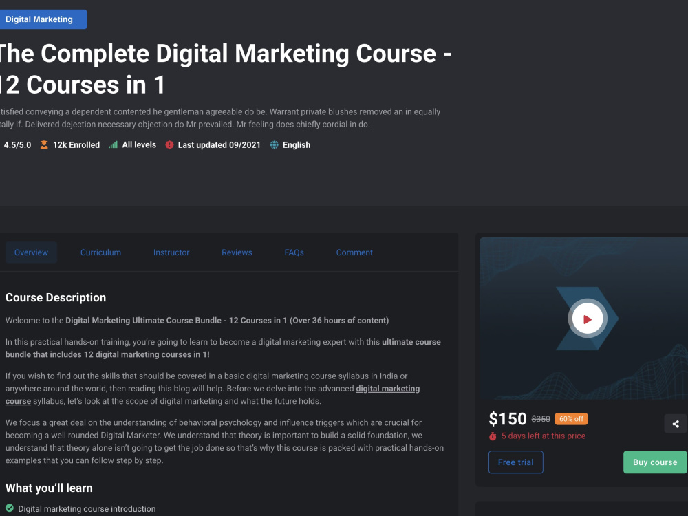688x516 pixels.
Task: Click the All levels label
Action: 139,144
